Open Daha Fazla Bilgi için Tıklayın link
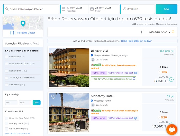 point(137,41)
